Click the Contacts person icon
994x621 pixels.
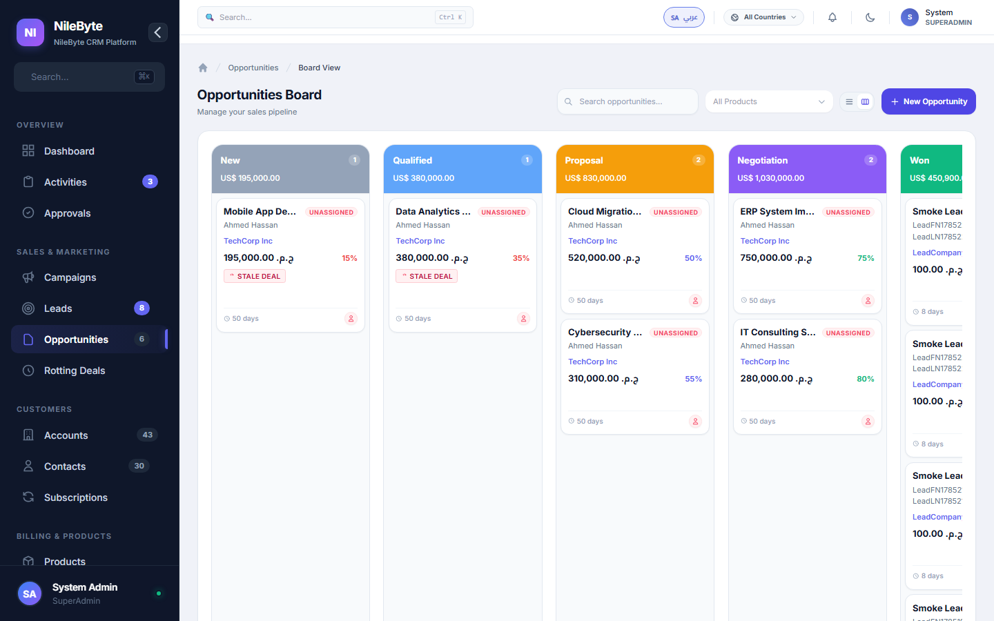coord(28,466)
